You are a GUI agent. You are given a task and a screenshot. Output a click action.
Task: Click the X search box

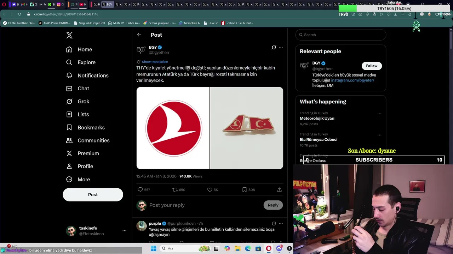coord(340,35)
